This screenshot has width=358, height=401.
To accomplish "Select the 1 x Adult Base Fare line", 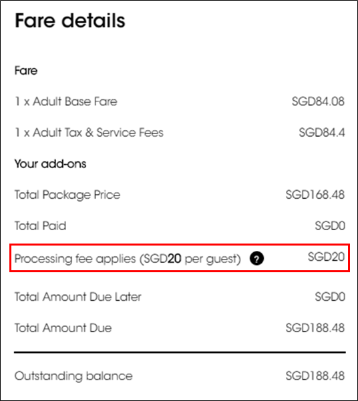I will point(66,101).
